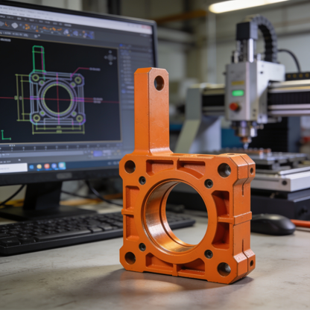The height and width of the screenshot is (310, 310).
Task: Click the highlighted blue status bar button
Action: 98,154
